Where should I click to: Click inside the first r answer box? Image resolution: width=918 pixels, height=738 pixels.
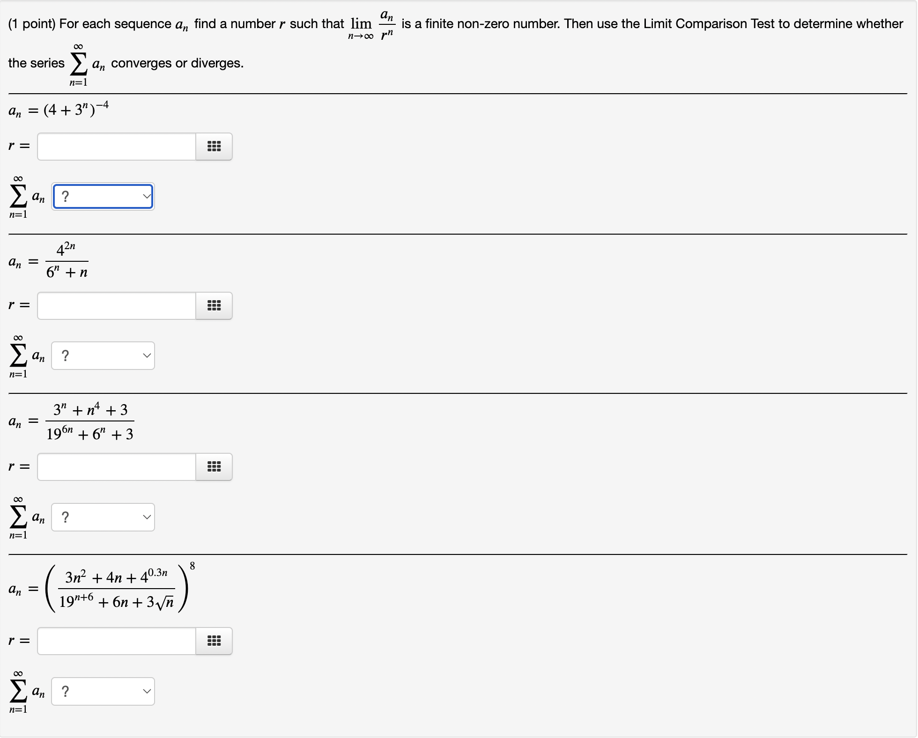(x=115, y=147)
